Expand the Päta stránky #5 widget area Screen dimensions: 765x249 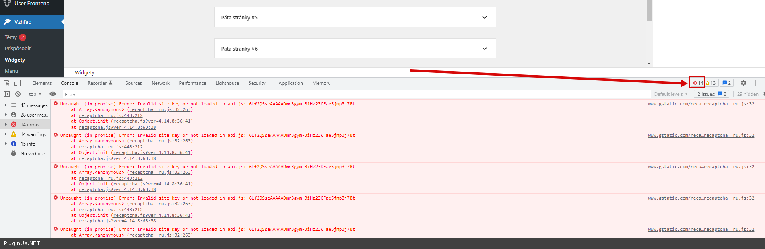484,17
